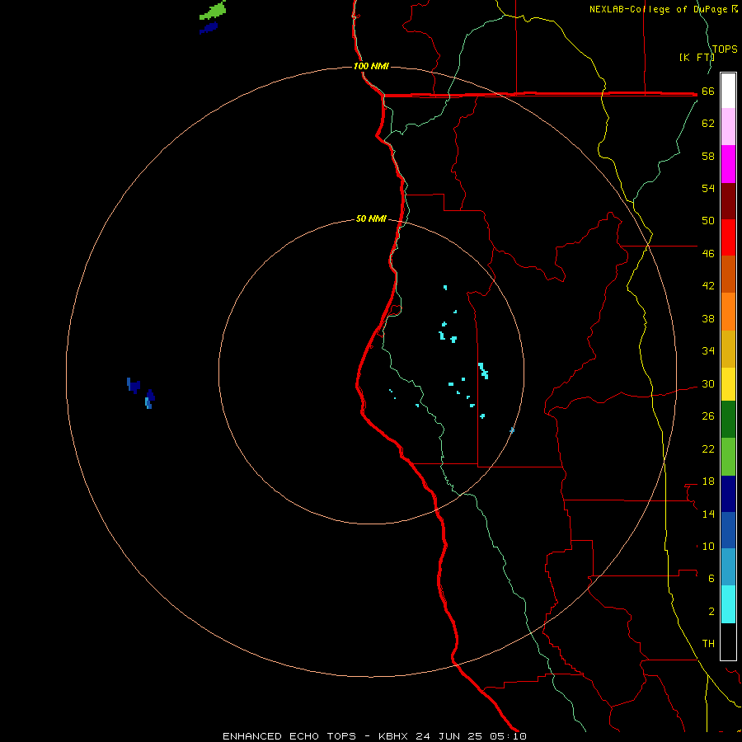Click the magenta legend swatch
742x742 pixels.
point(728,164)
